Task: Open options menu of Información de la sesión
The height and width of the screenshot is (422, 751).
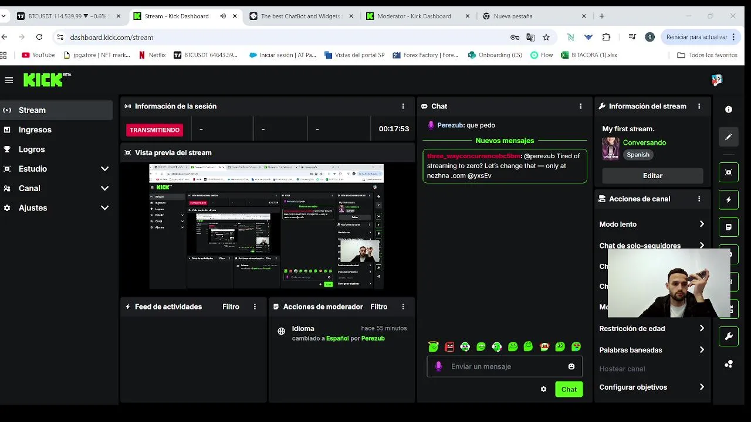Action: [403, 106]
